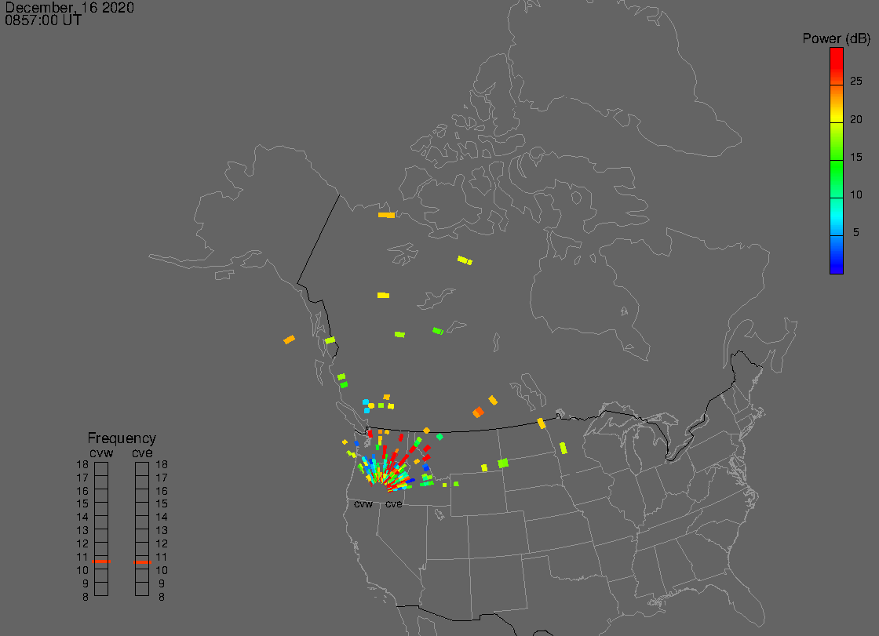
Task: Click '16' label right of cve frequency bar
Action: [162, 491]
